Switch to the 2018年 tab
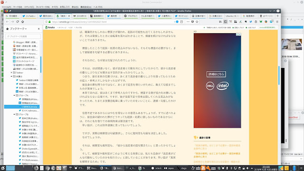Image resolution: width=304 pixels, height=171 pixels. tap(80, 16)
